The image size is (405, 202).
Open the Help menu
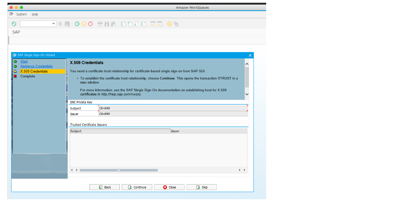[35, 14]
